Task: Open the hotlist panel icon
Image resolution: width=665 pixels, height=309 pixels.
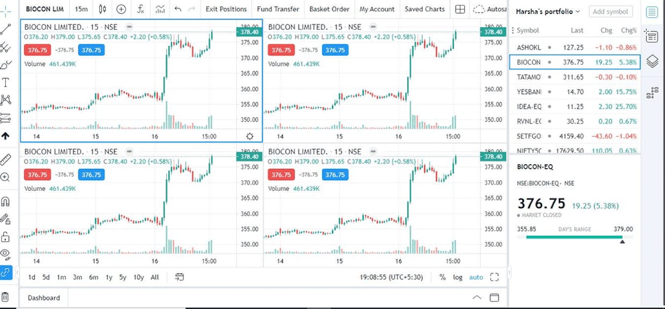Action: 652,36
